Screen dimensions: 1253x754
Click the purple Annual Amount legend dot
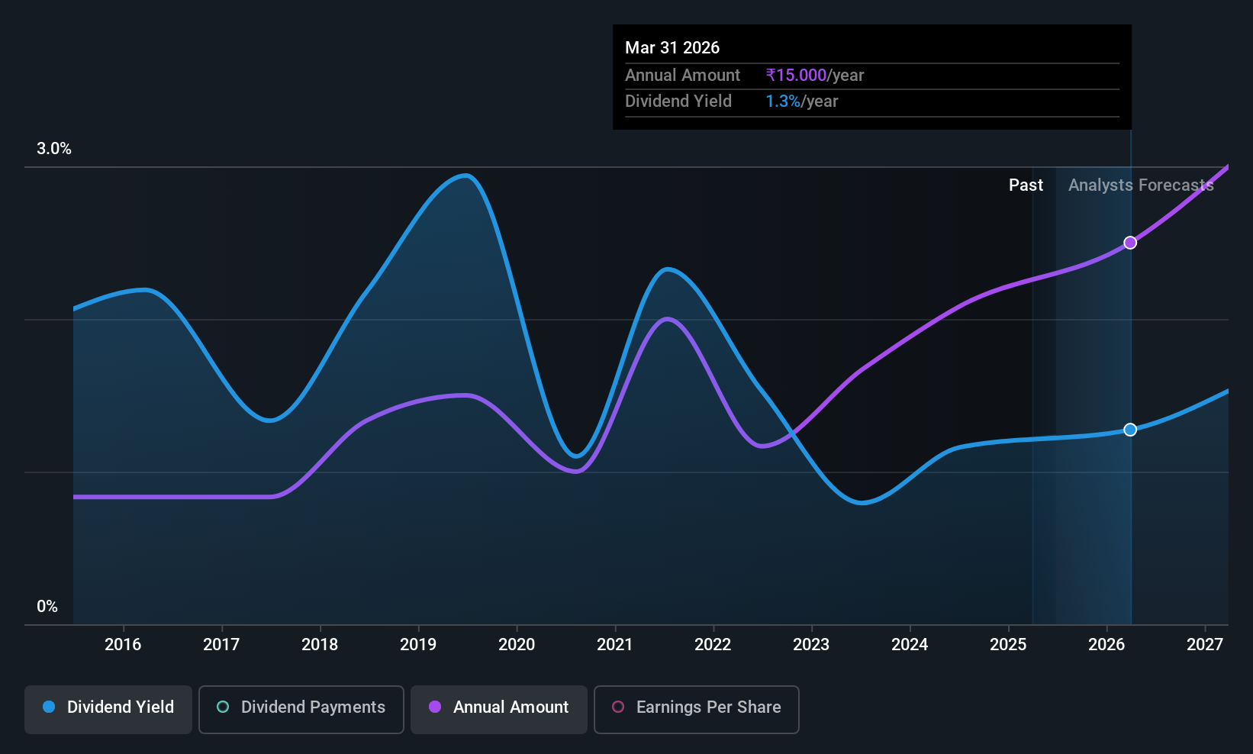435,707
